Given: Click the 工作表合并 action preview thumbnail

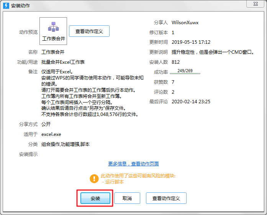Looking at the screenshot, I should coord(53,31).
